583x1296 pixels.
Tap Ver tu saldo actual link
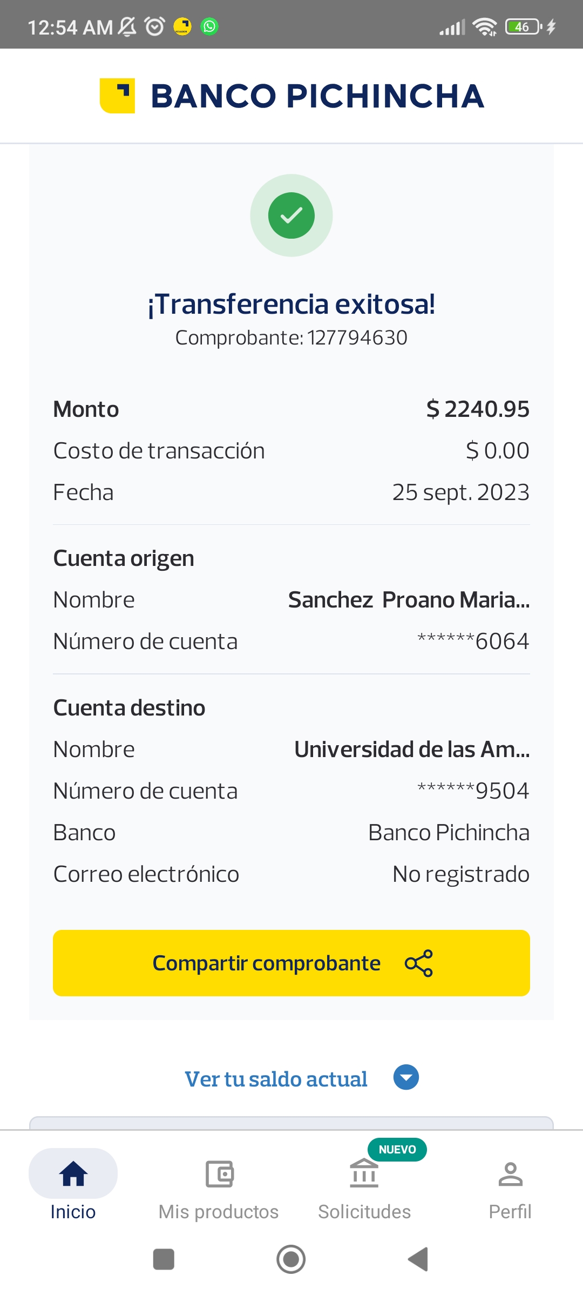(x=276, y=1079)
